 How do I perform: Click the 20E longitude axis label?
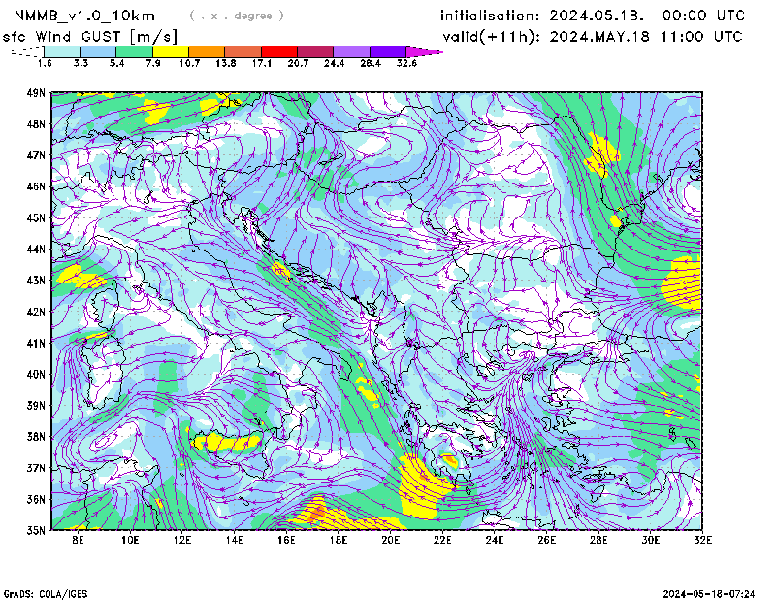pos(391,539)
